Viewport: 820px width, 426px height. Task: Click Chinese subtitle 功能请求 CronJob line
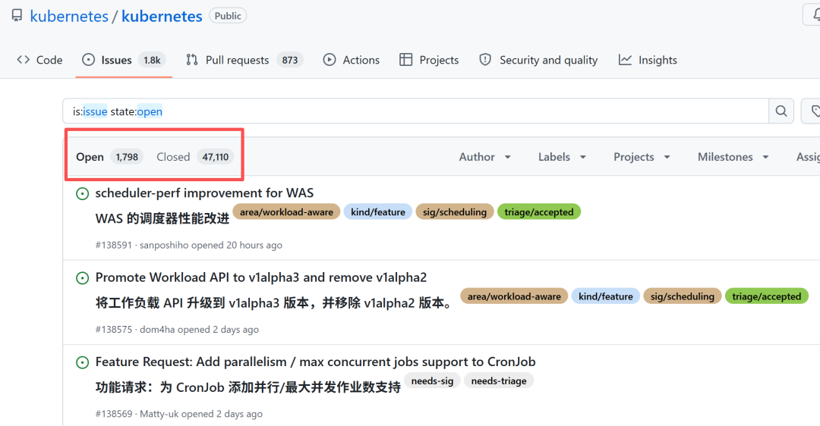[x=248, y=387]
